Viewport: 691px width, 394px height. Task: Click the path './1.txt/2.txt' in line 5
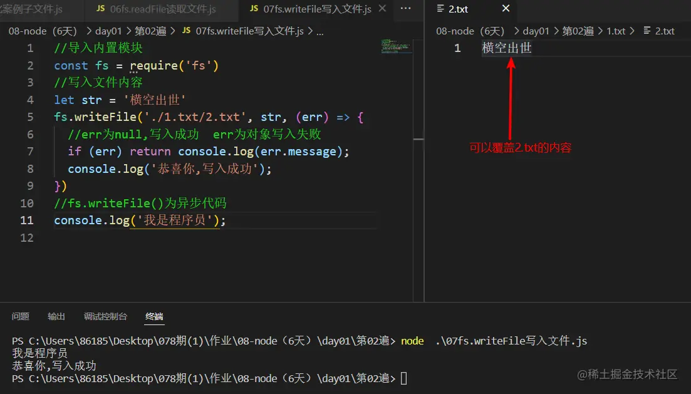coord(195,117)
